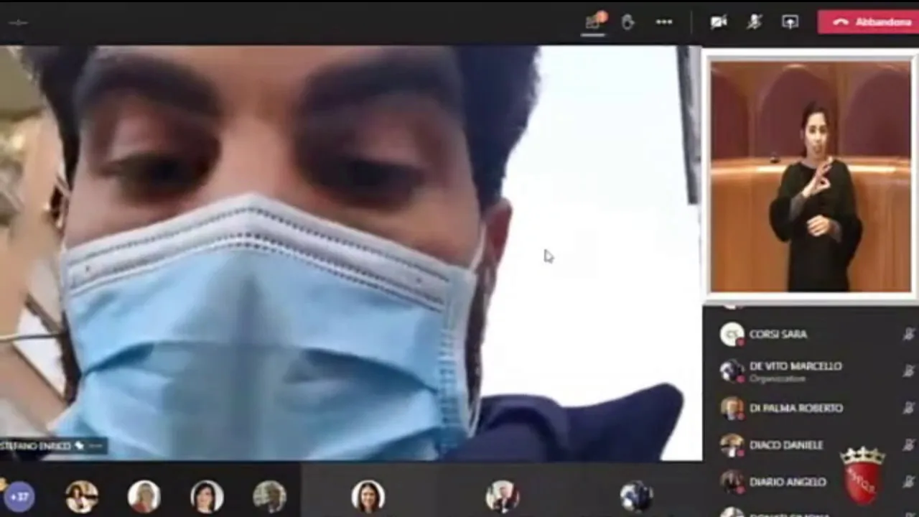Image resolution: width=919 pixels, height=517 pixels.
Task: Raise your hand in the meeting
Action: pos(628,22)
